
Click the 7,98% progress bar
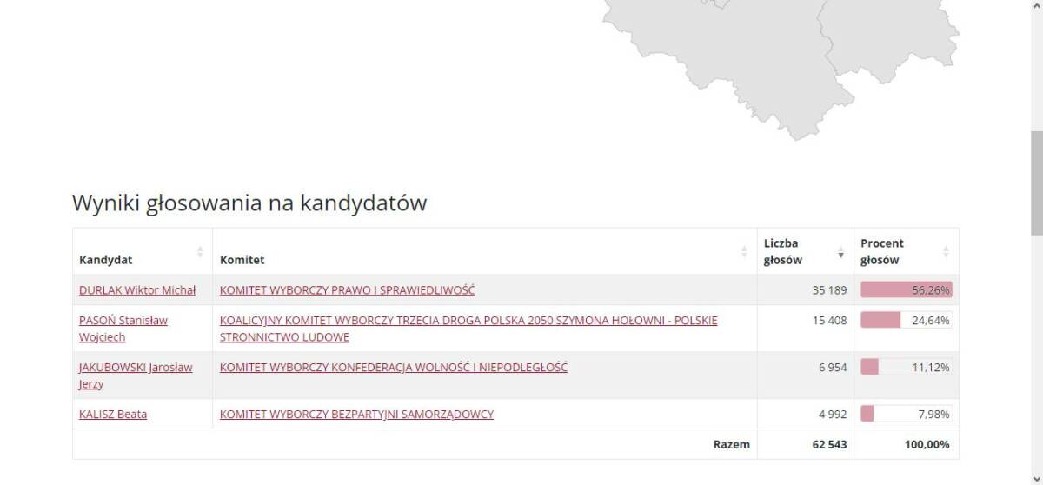point(907,415)
